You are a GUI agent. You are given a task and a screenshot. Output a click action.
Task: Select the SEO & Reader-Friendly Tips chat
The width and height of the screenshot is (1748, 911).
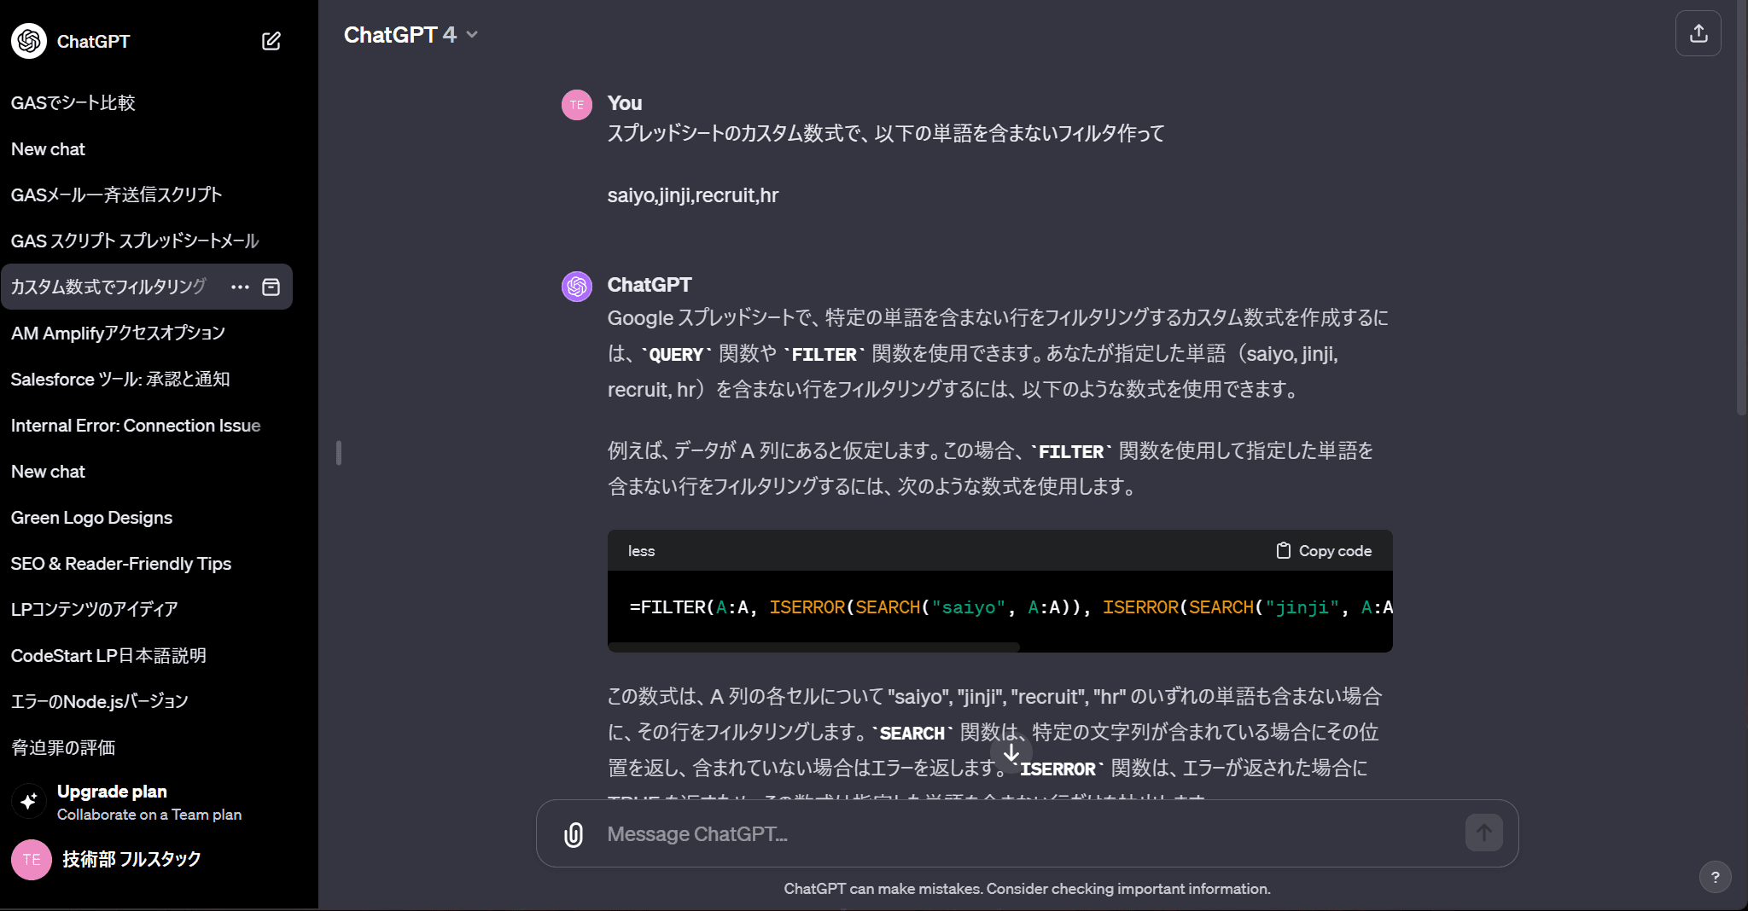121,564
